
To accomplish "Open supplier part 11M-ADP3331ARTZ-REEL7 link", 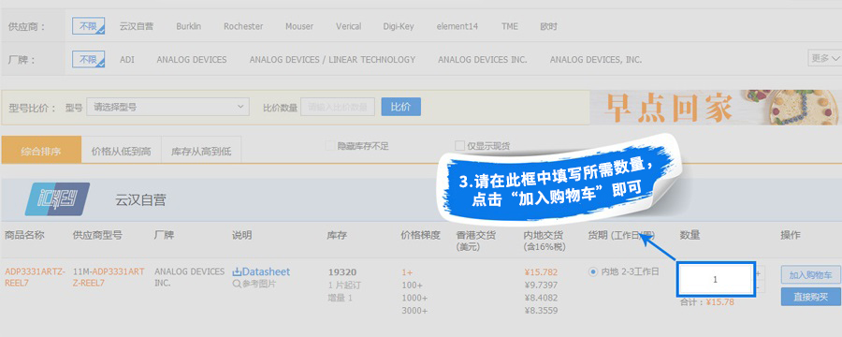I will click(109, 277).
